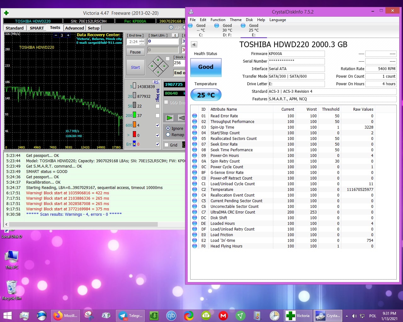Increase the End time spinner
This screenshot has width=403, height=322.
click(142, 40)
